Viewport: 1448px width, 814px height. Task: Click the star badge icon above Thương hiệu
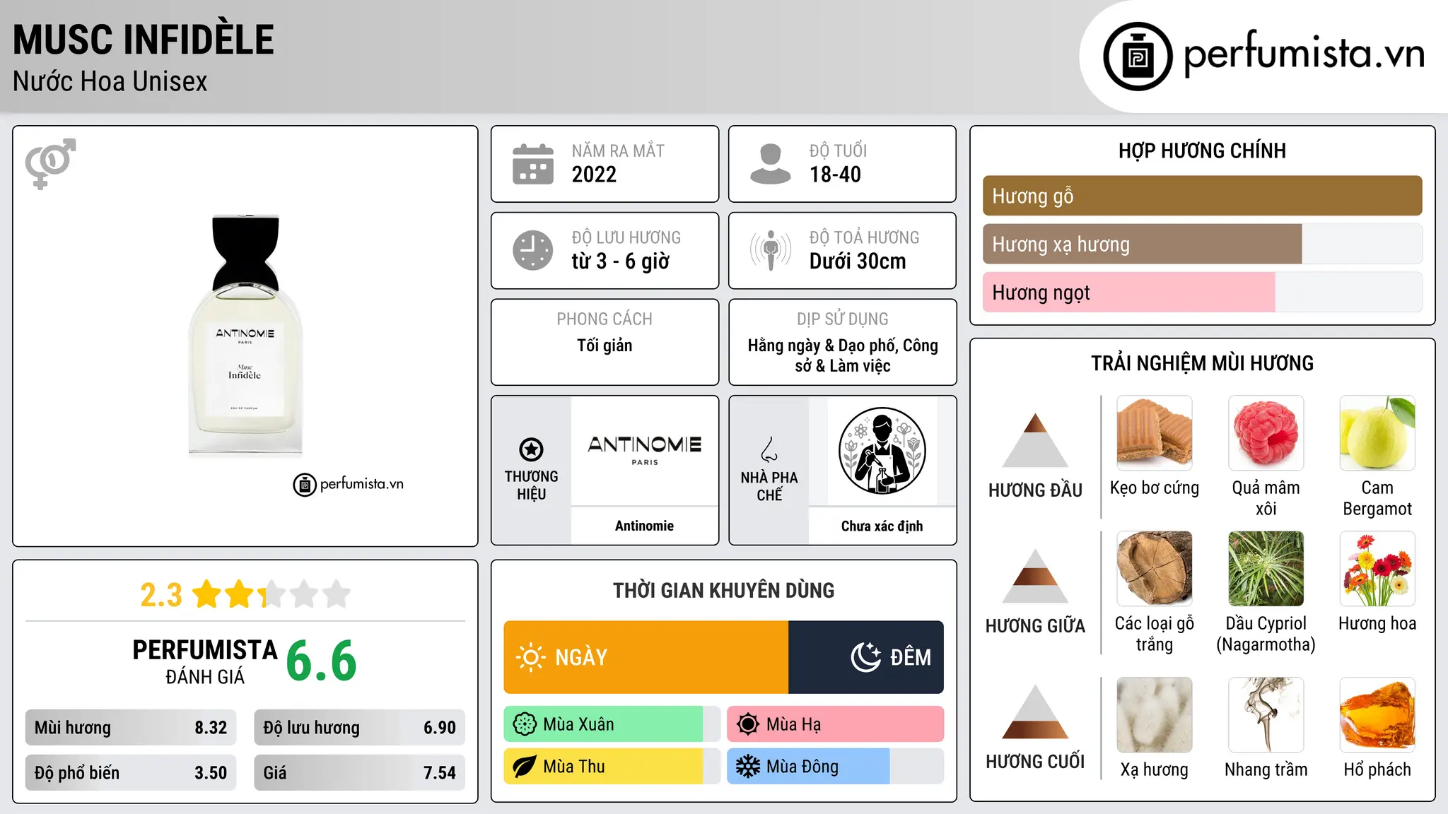coord(531,449)
